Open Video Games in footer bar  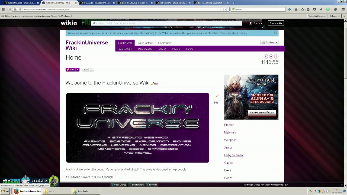119,185
